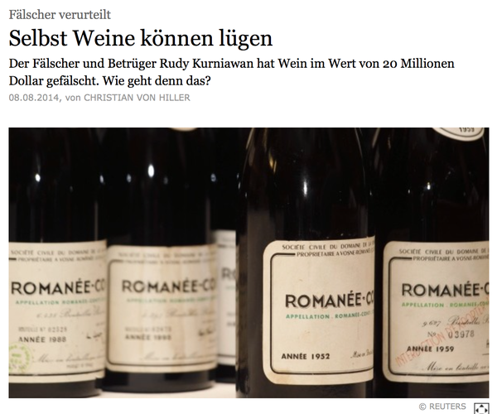Click author name Christian von Hiller
The width and height of the screenshot is (497, 414).
click(137, 98)
